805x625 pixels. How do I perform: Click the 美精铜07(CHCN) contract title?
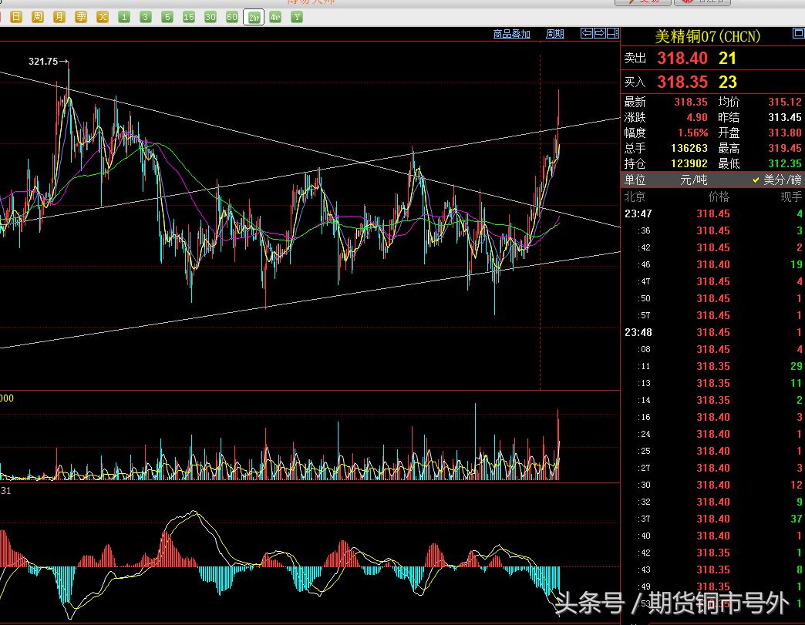707,36
